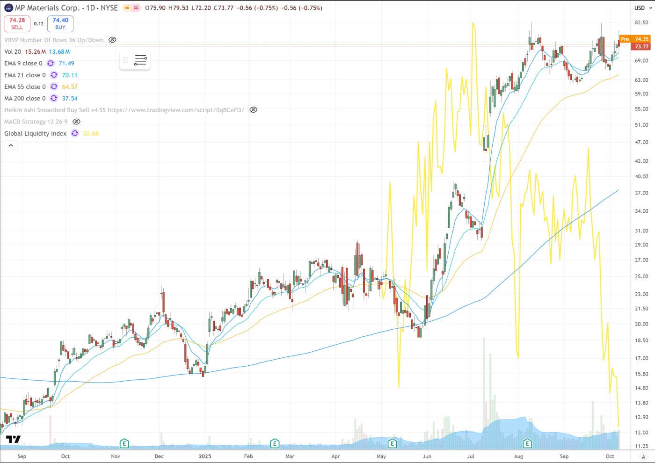Click the MP Materials Corp. symbol logo

8,8
